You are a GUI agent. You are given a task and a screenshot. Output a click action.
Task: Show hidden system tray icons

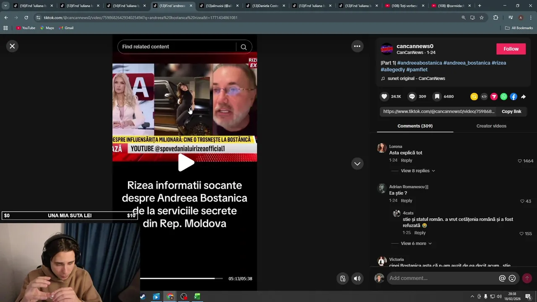pos(472,297)
